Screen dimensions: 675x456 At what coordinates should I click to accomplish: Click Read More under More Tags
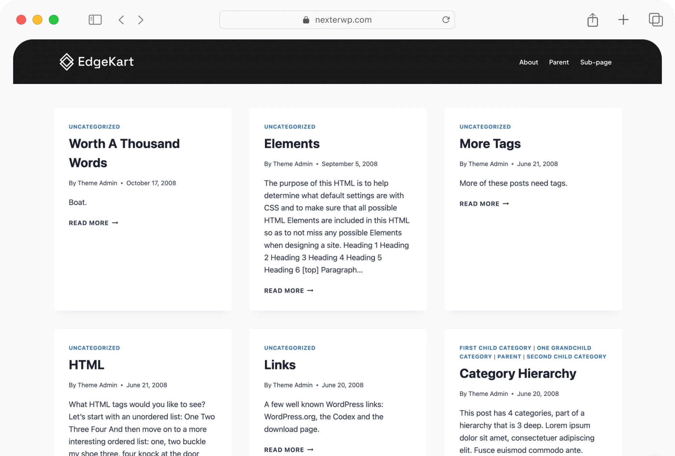pos(484,204)
